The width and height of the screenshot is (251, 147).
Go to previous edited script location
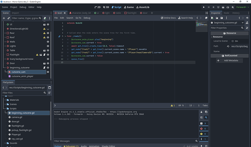197,18
